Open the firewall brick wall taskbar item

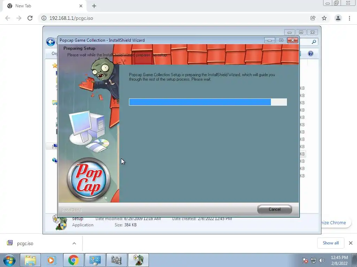tap(116, 260)
